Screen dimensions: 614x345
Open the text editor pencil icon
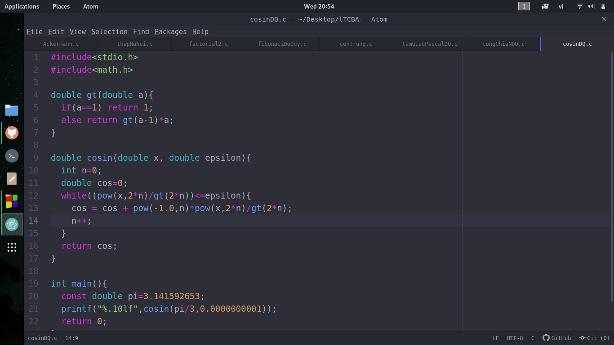pos(12,179)
